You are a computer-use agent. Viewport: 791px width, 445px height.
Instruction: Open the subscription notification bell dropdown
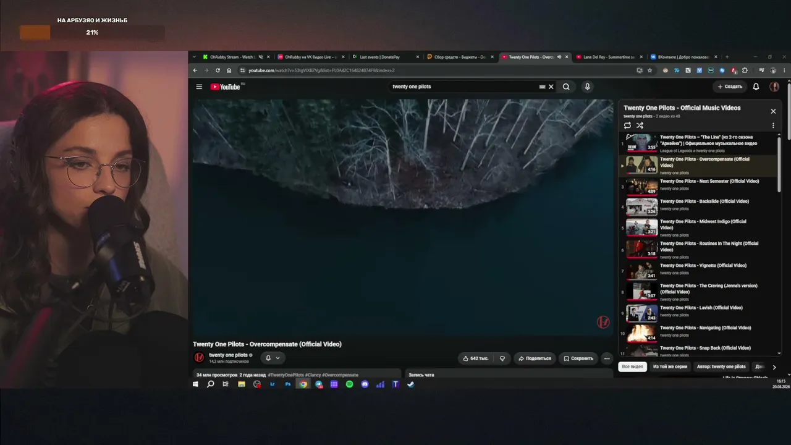(273, 358)
